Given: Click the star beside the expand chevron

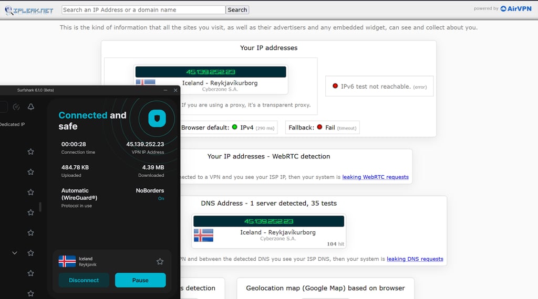Looking at the screenshot, I should (30, 253).
